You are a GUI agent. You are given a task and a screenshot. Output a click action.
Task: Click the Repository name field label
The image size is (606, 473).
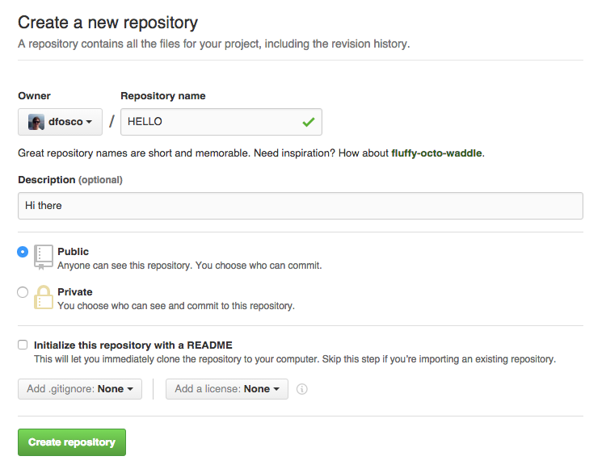tap(163, 96)
